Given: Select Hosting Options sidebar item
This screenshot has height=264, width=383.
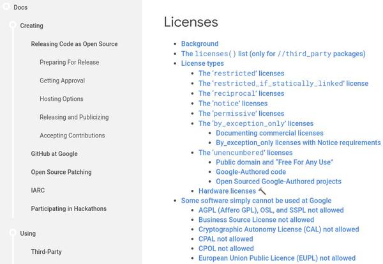Looking at the screenshot, I should (x=61, y=99).
